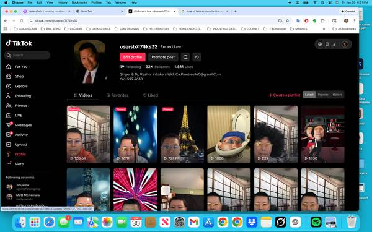The height and width of the screenshot is (232, 372).
Task: Open the Eiffel Tower pinned video
Action: coord(182,134)
